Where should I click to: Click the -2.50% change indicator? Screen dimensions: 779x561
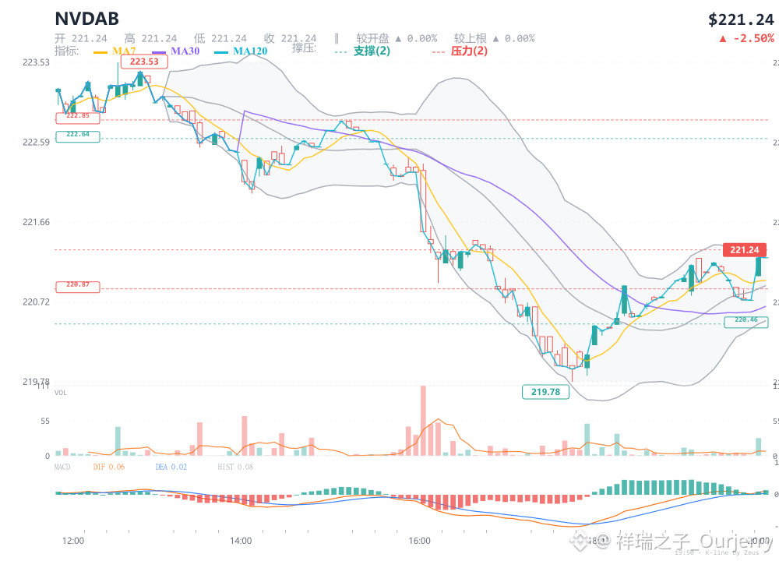[x=747, y=39]
